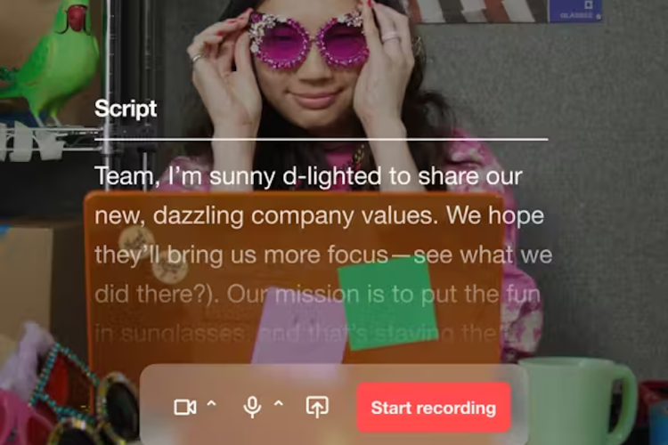The width and height of the screenshot is (668, 445).
Task: Click the faded "in sunglasses" script line
Action: click(x=169, y=334)
